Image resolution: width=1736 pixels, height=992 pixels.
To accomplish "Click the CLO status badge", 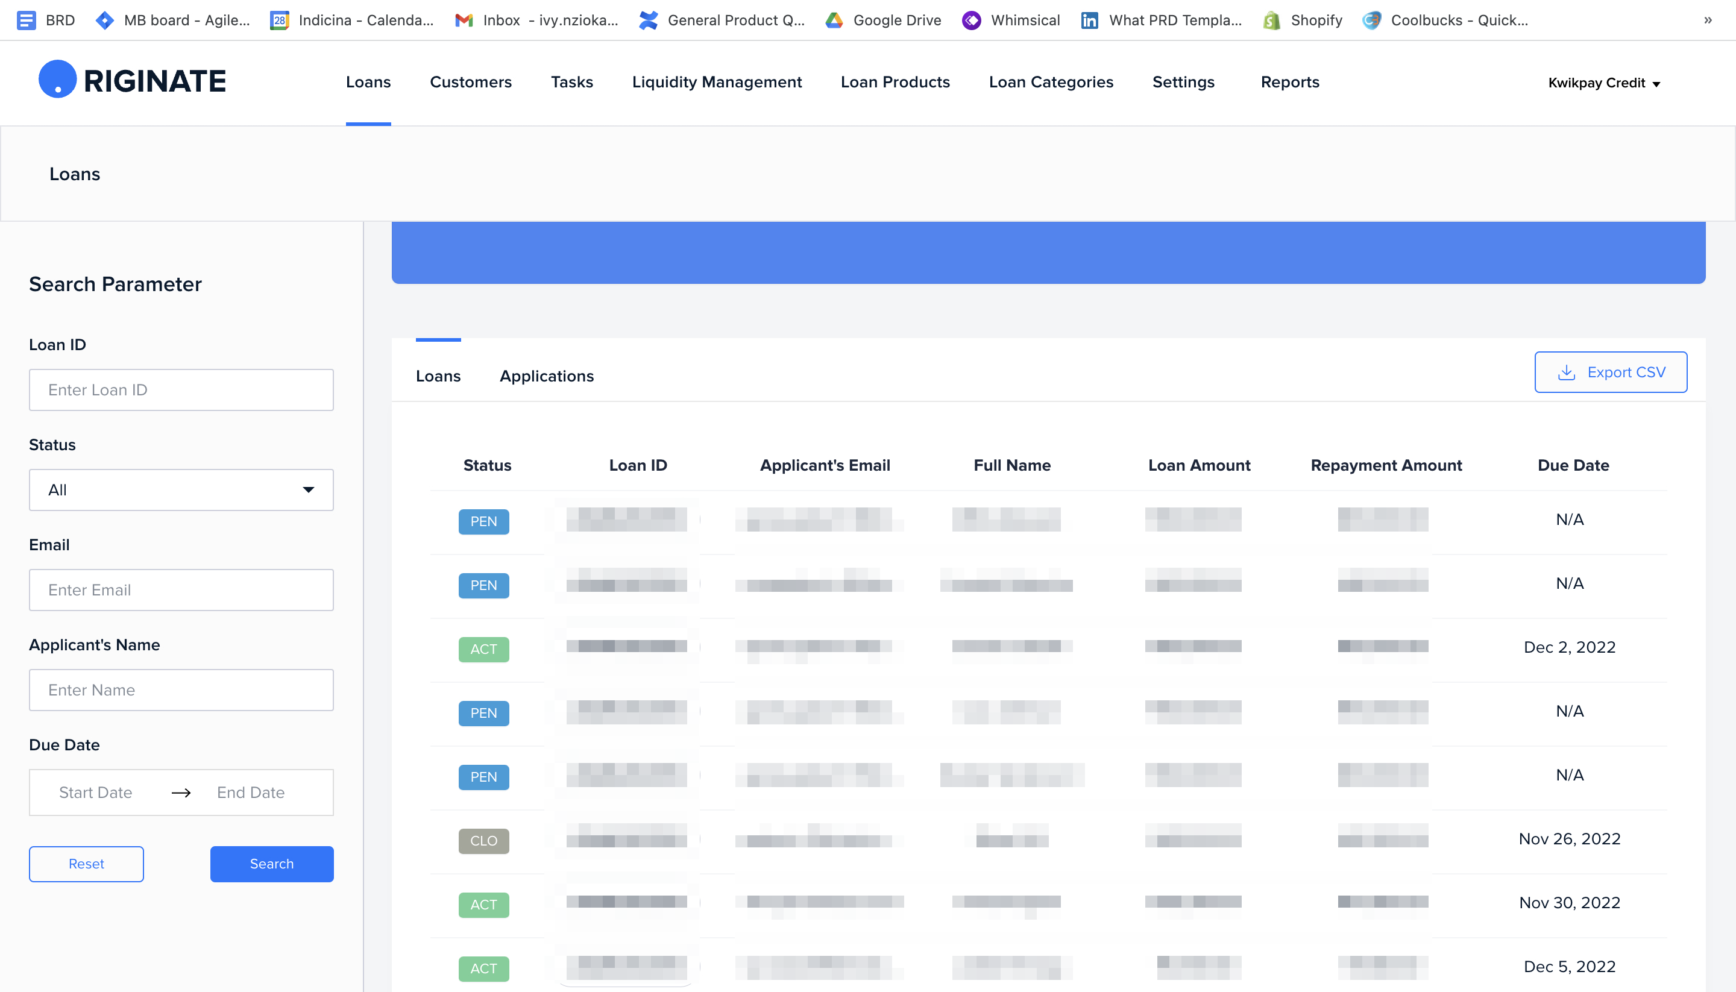I will 483,841.
